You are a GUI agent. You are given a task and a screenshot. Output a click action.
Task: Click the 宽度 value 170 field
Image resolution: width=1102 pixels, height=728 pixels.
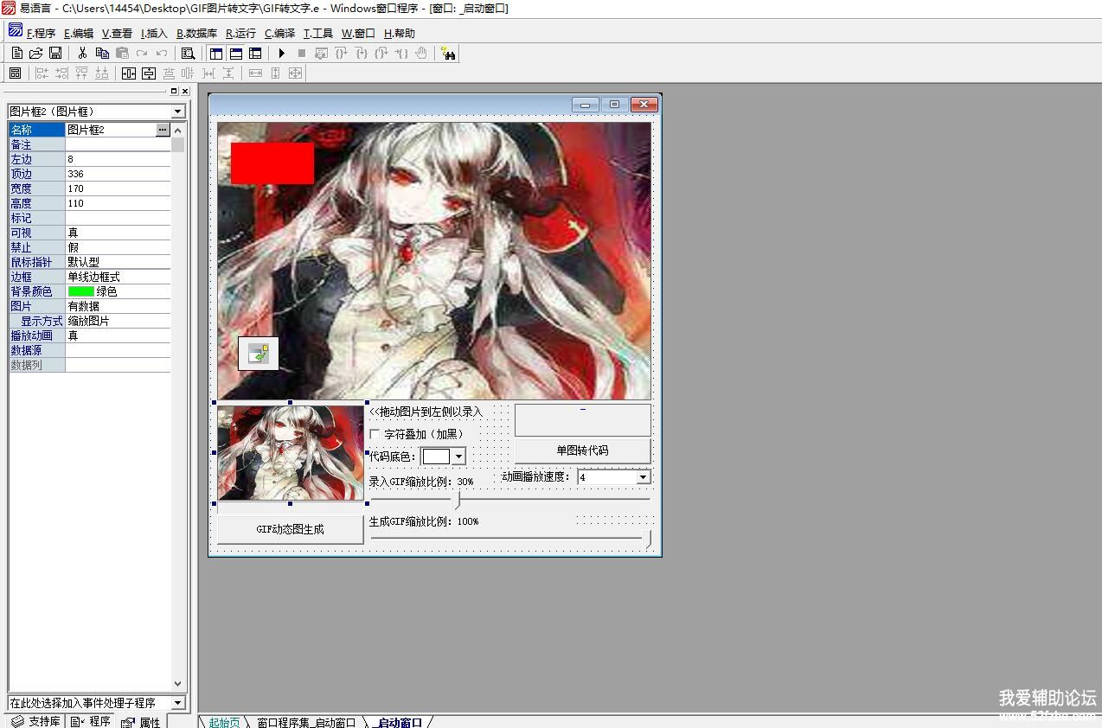click(x=118, y=188)
